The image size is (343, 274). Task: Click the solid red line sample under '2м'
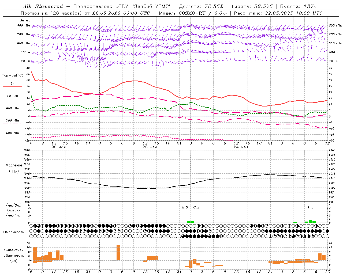(x=12, y=86)
